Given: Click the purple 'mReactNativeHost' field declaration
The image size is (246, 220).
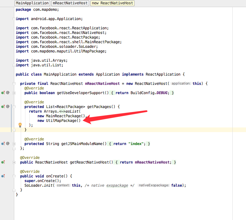Looking at the screenshot, I should (102, 84).
